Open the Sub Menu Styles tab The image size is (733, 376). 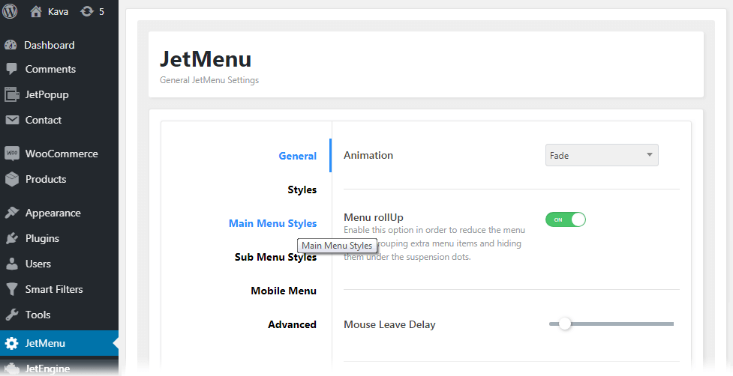tap(275, 257)
